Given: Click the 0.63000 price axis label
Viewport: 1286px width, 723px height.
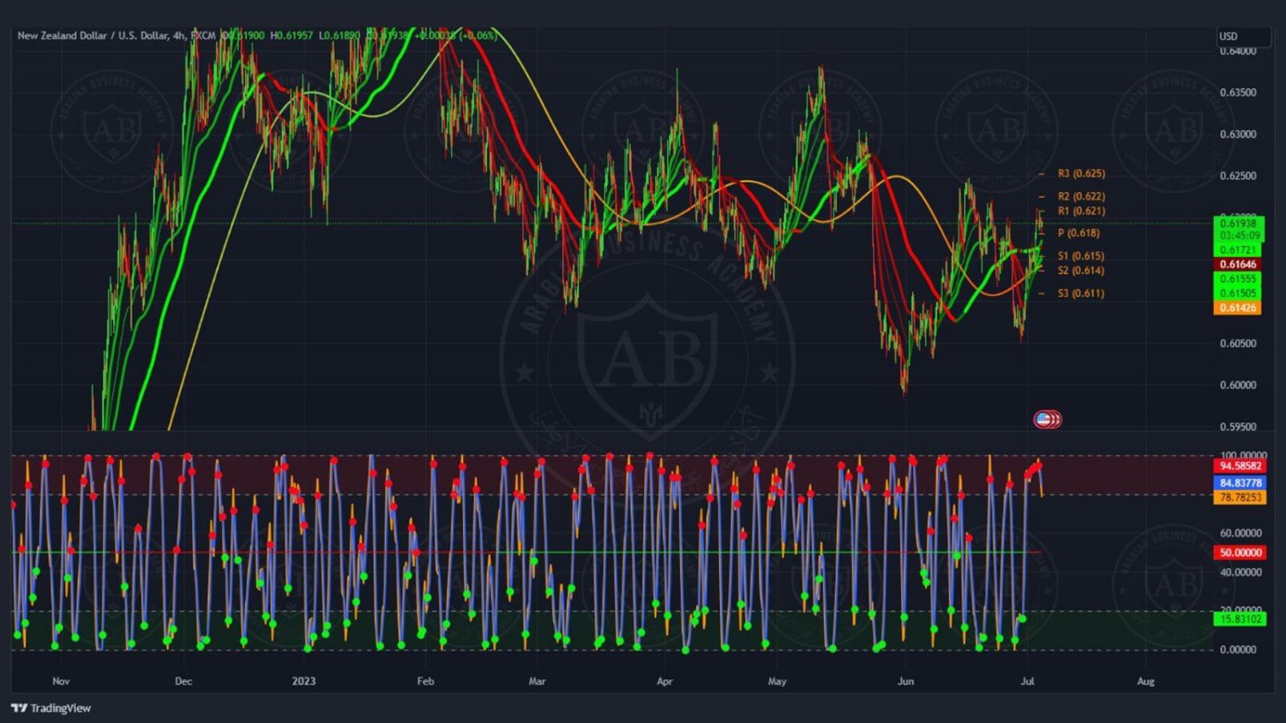Looking at the screenshot, I should pos(1238,134).
